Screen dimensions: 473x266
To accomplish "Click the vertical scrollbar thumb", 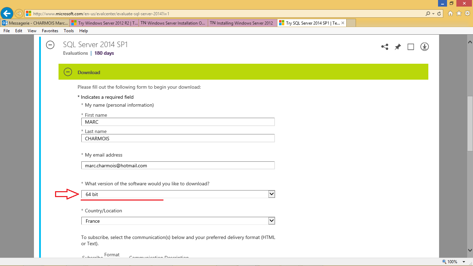I will (470, 123).
